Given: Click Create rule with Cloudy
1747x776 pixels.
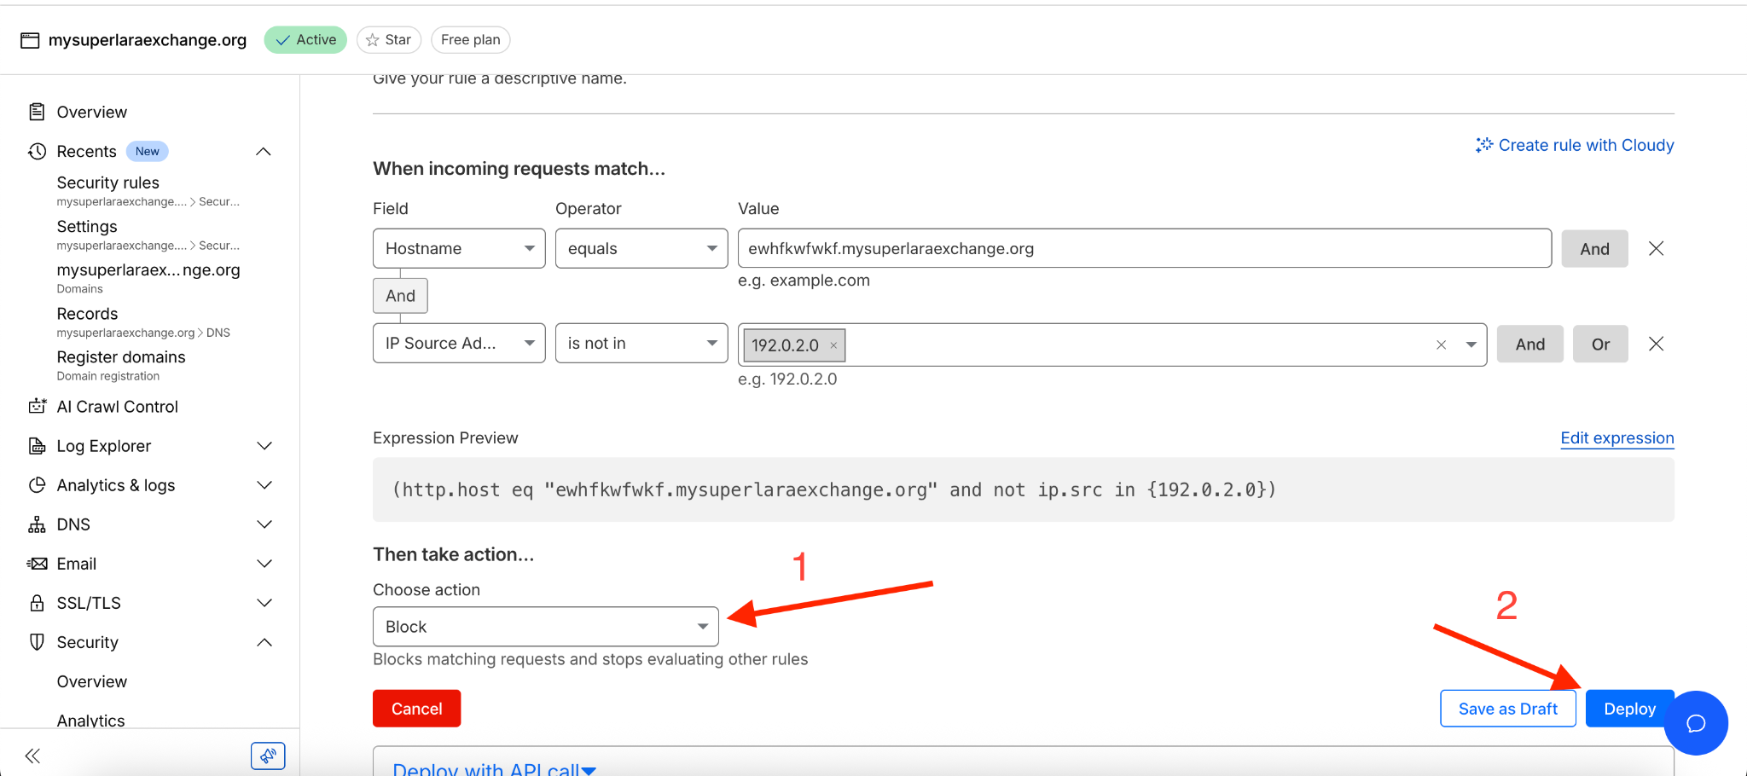Looking at the screenshot, I should pyautogui.click(x=1576, y=145).
